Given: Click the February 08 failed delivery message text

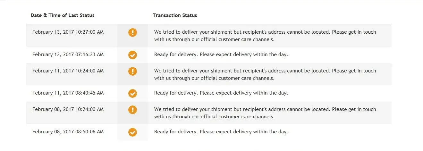Looking at the screenshot, I should tap(265, 113).
